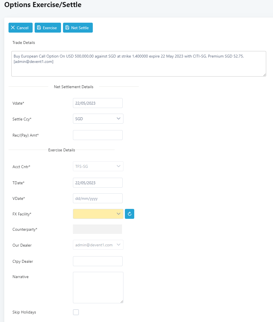Click the X icon on Cancel
This screenshot has height=322, width=273.
point(13,28)
